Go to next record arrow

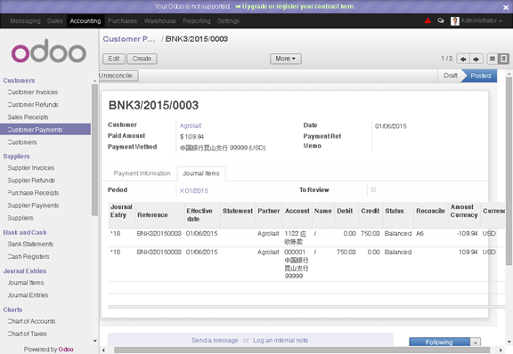coord(476,59)
